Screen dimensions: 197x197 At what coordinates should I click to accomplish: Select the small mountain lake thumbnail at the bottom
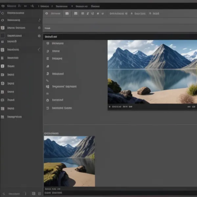pyautogui.click(x=69, y=161)
